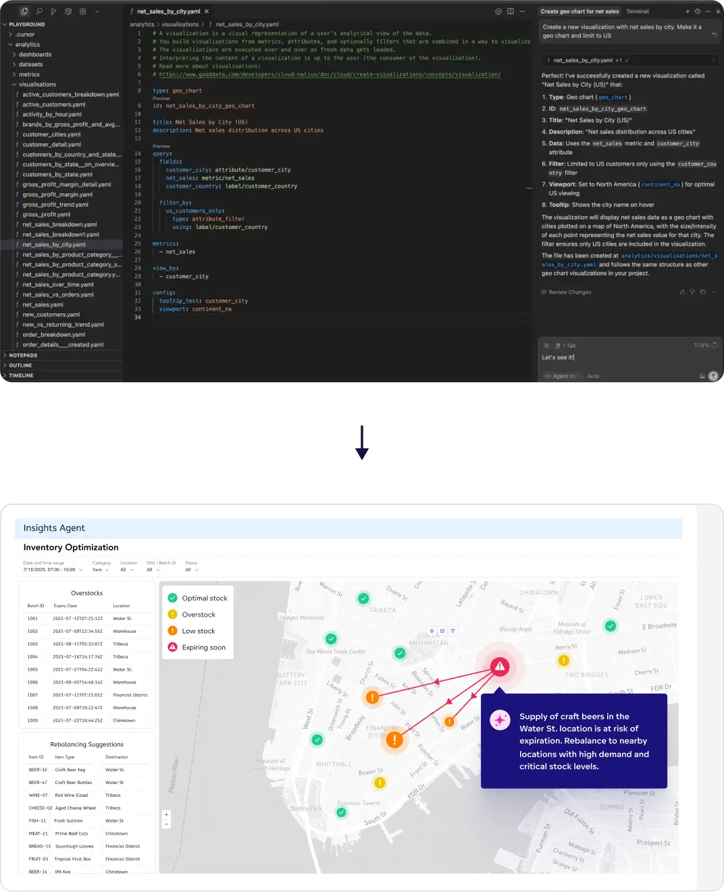Screen dimensions: 724x892
Task: Expand the dashboards folder
Action: point(35,55)
